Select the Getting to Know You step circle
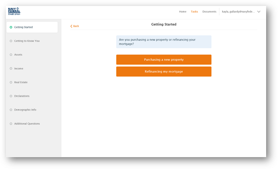The height and width of the screenshot is (169, 278). pos(11,41)
